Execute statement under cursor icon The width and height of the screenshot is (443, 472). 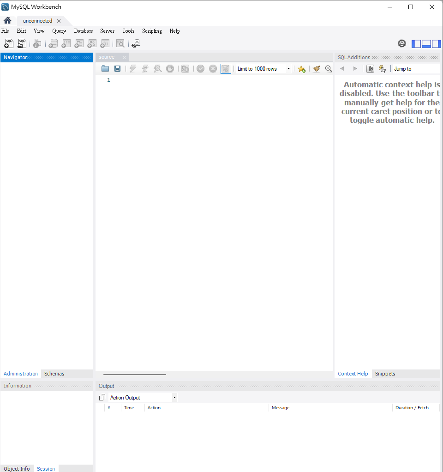tap(145, 69)
